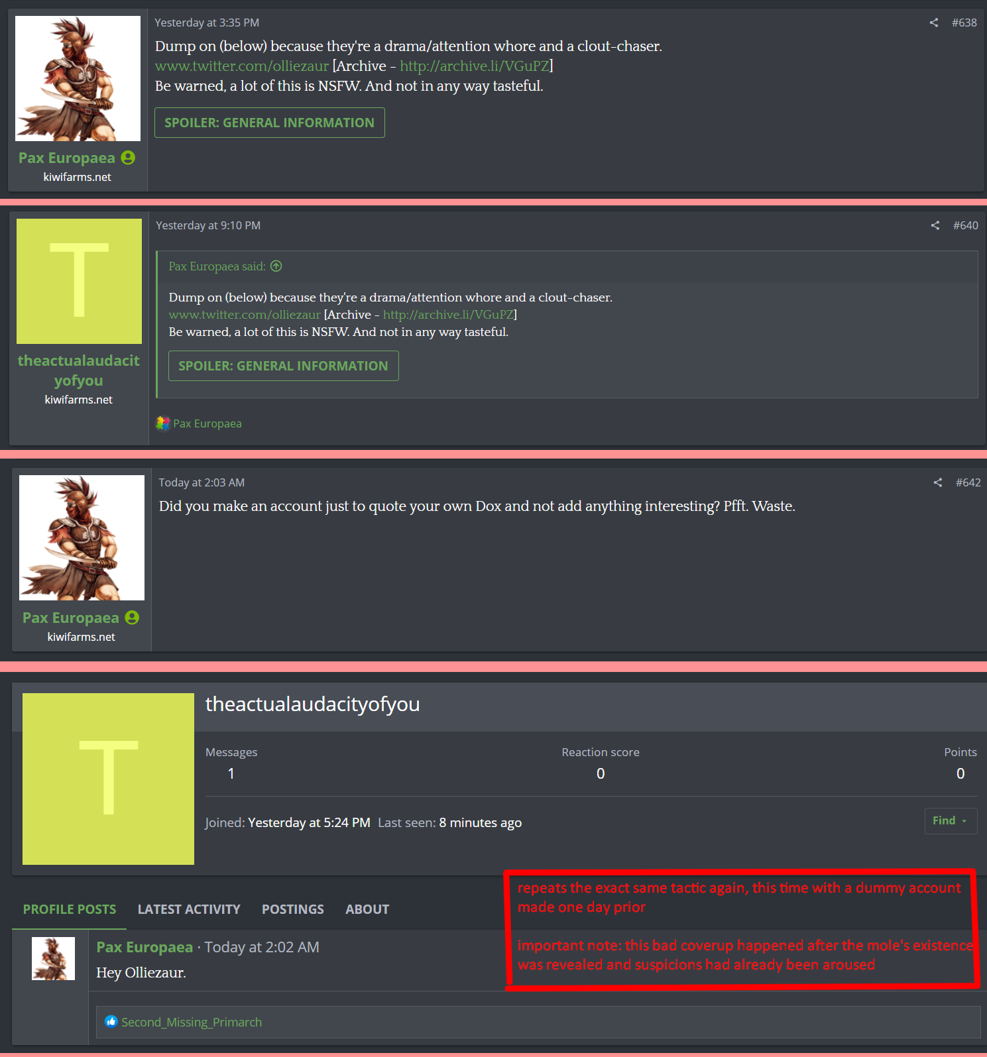Click reaction icon beside Pax Europaea under post #640
The height and width of the screenshot is (1057, 987).
163,423
